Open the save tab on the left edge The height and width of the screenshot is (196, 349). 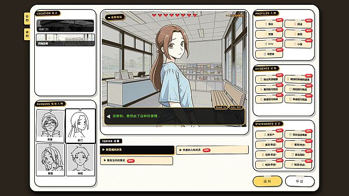[27, 18]
